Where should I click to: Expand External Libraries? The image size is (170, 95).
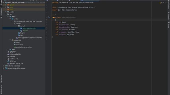pos(4,66)
